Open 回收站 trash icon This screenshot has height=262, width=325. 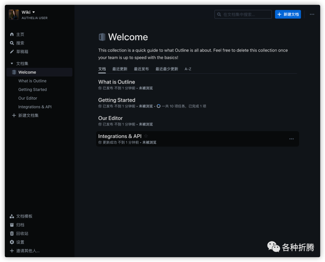12,233
